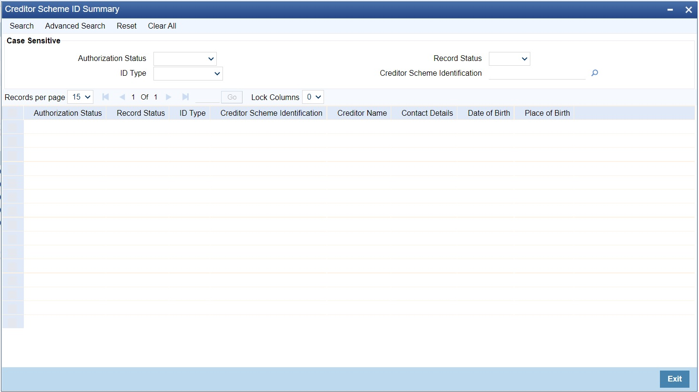Click the Search menu item

pos(21,26)
